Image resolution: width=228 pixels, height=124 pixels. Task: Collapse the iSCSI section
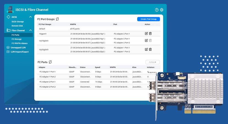pos(31,17)
